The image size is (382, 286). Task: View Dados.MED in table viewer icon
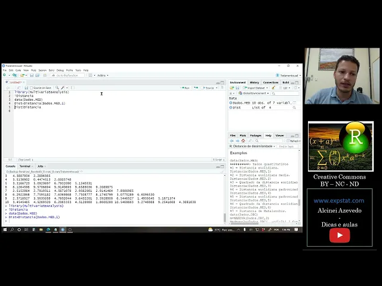click(x=294, y=103)
